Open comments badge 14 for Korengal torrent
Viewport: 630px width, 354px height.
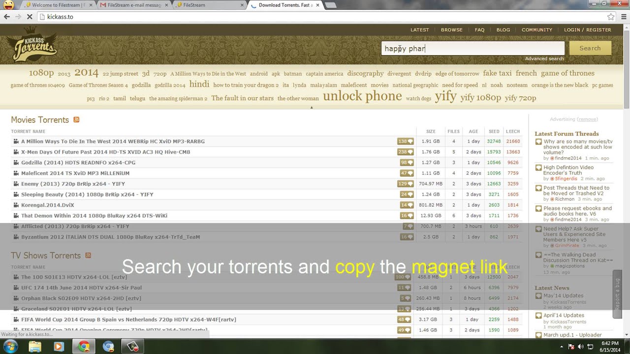[x=407, y=205]
